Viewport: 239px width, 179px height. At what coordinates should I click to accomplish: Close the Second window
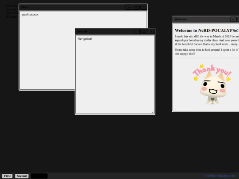coord(151,31)
